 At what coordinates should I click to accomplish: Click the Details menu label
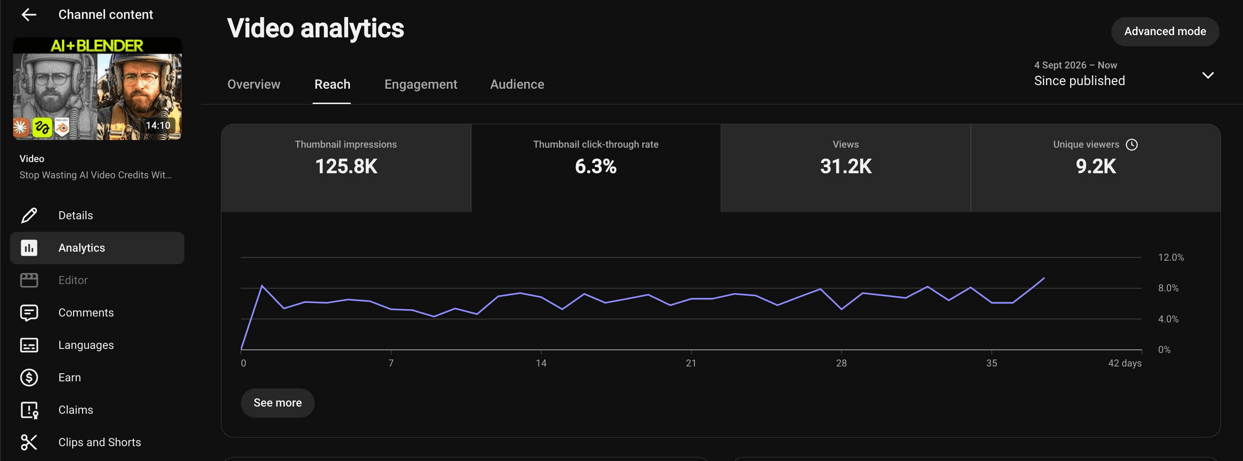coord(75,215)
